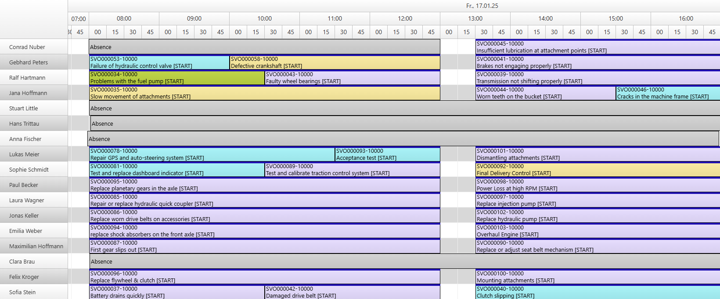The height and width of the screenshot is (299, 720).
Task: Click the 14:00 hour column header
Action: coord(545,18)
